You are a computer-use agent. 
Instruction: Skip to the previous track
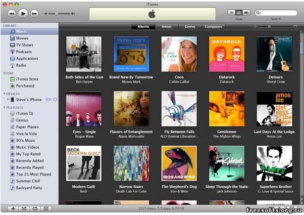coord(11,14)
